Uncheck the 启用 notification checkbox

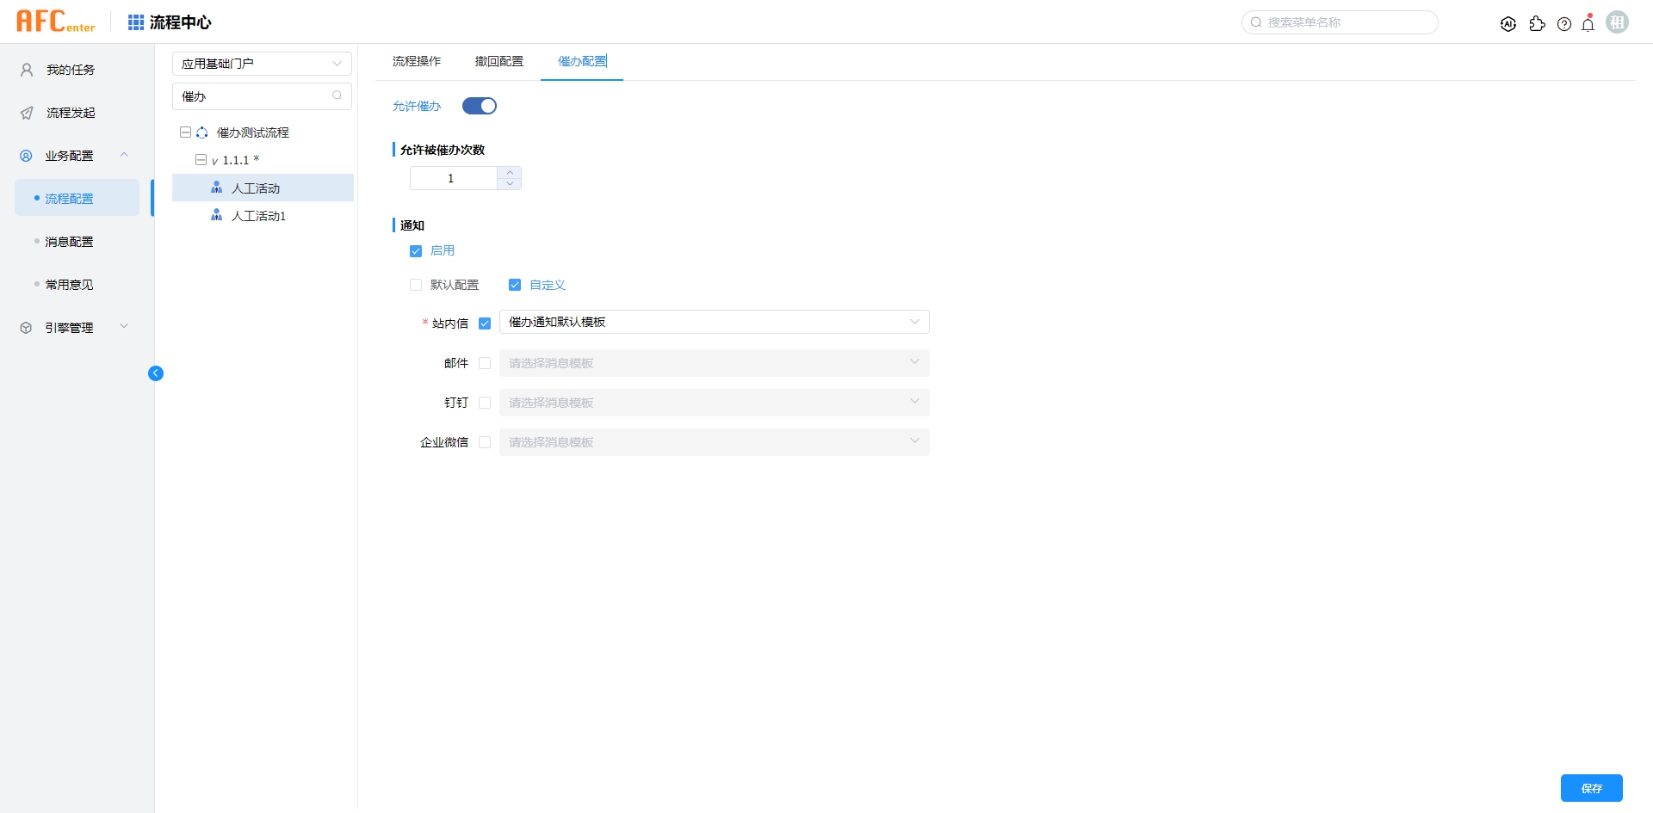tap(416, 251)
